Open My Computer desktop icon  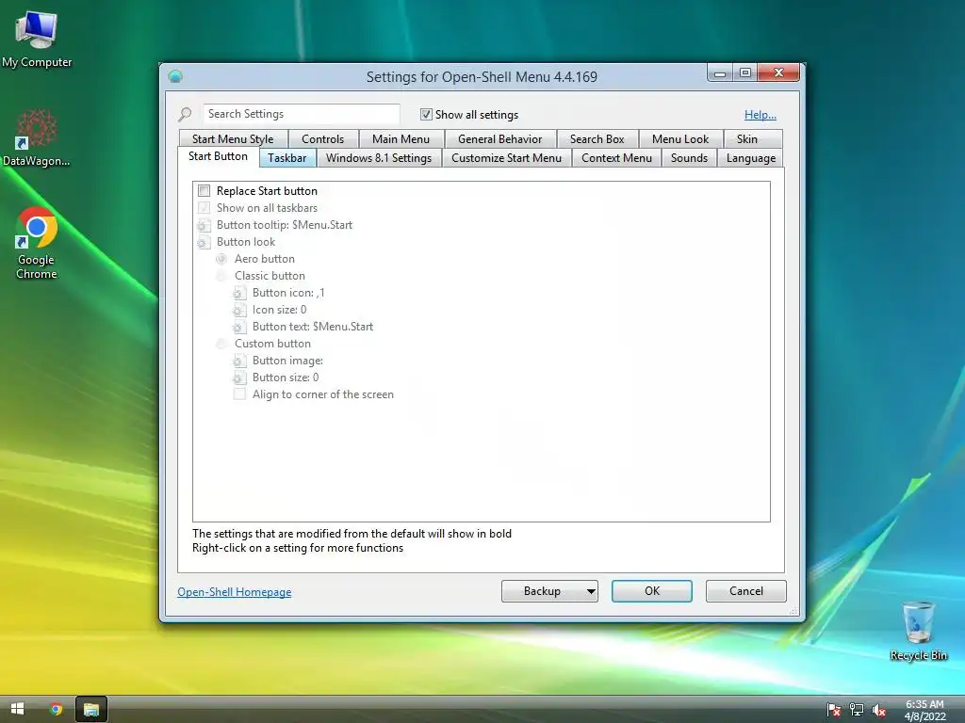click(x=37, y=39)
